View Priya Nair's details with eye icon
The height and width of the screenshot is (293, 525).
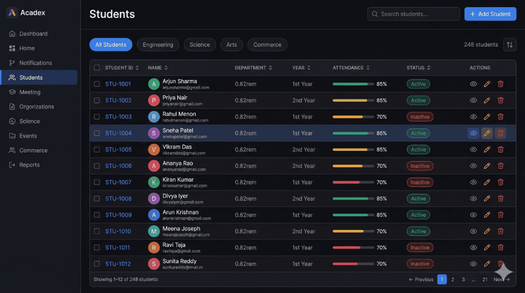point(473,101)
